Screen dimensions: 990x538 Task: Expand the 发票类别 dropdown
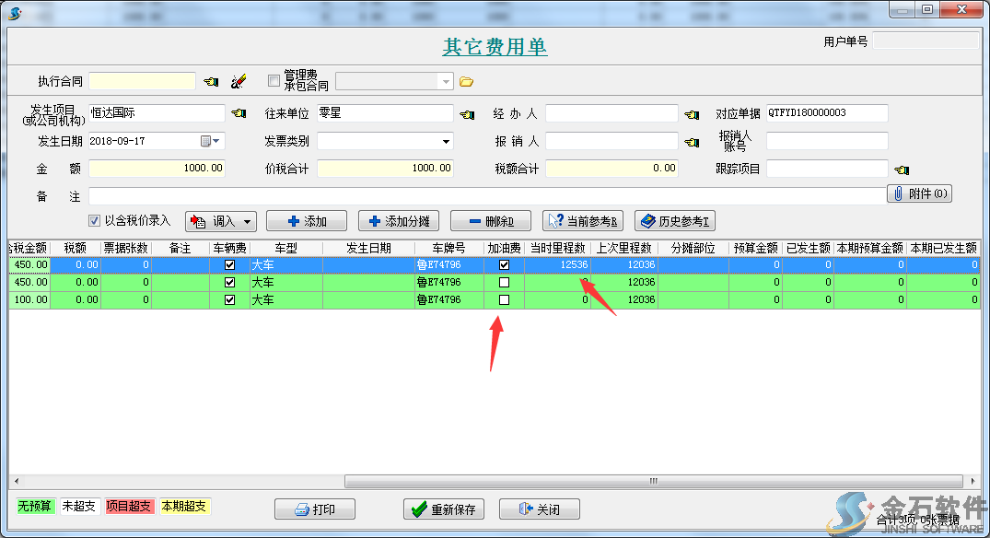(x=446, y=142)
